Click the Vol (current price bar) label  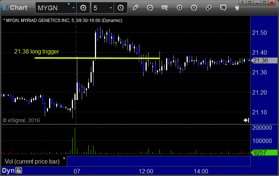[32, 162]
